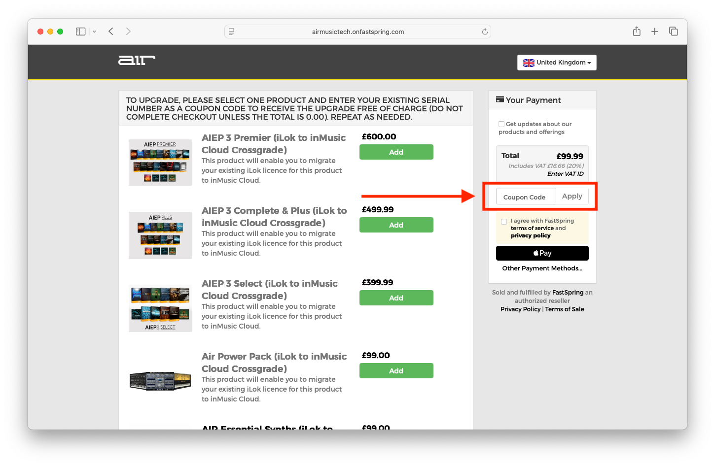
Task: Open the privacy policy link in the agreement box
Action: 531,235
